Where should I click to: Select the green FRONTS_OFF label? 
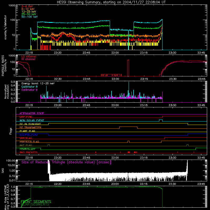tap(28, 149)
